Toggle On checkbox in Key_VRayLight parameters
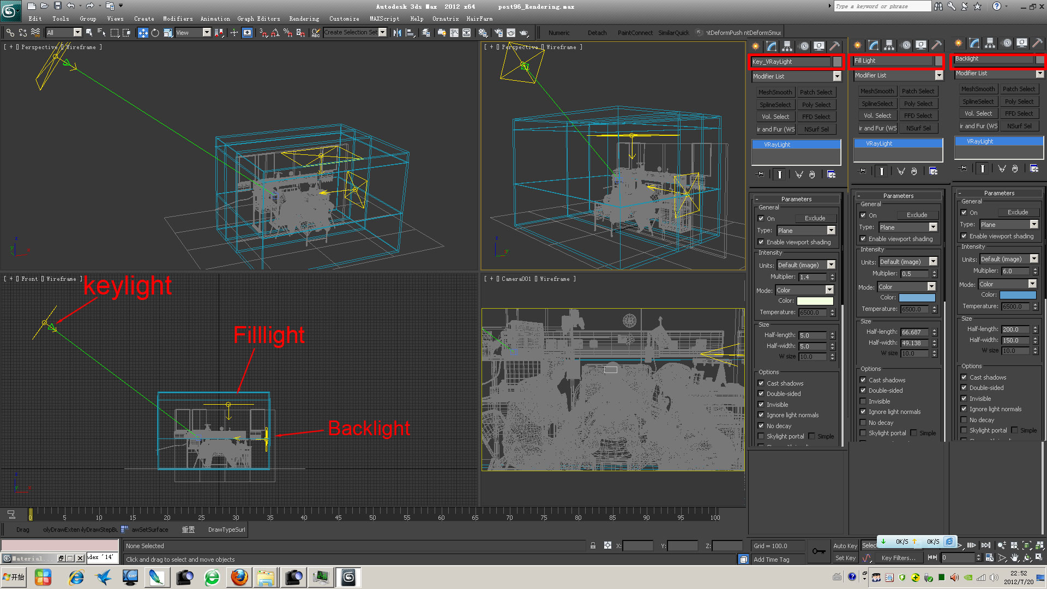The width and height of the screenshot is (1047, 589). [x=761, y=219]
